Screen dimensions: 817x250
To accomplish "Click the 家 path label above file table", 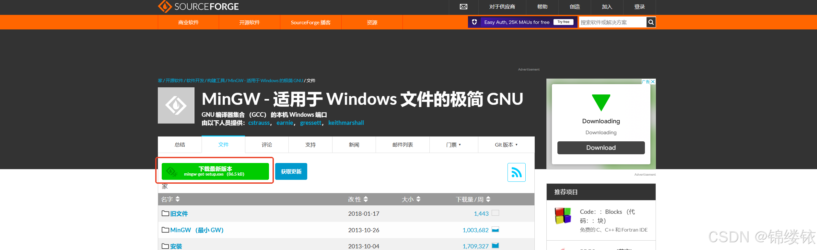I will 165,186.
